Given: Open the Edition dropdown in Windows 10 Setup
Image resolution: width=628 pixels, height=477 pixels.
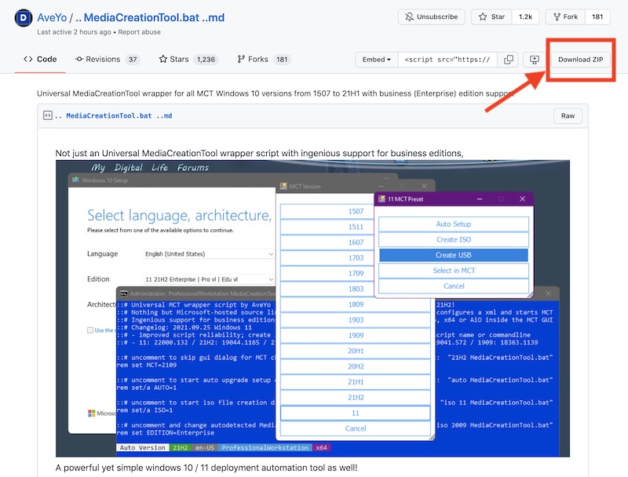Looking at the screenshot, I should click(209, 279).
